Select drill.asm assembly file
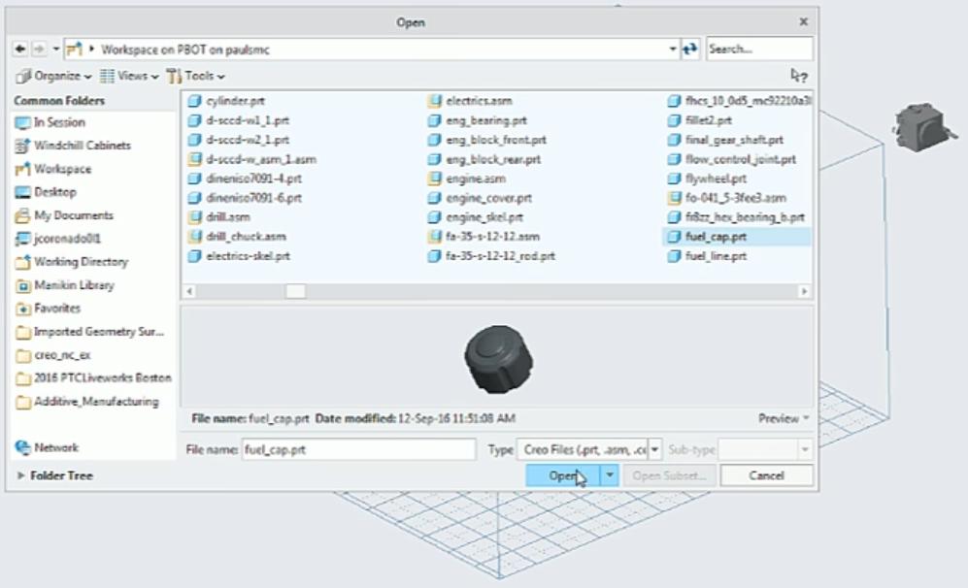Image resolution: width=968 pixels, height=588 pixels. [x=219, y=217]
